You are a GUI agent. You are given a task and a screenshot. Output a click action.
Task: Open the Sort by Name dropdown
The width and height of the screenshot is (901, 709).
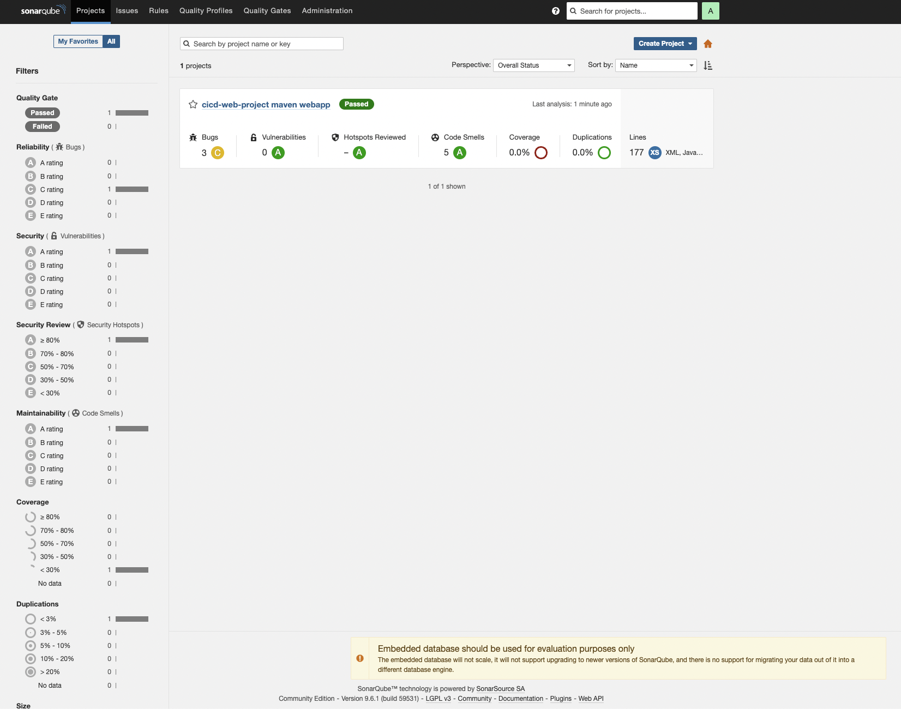pyautogui.click(x=656, y=65)
